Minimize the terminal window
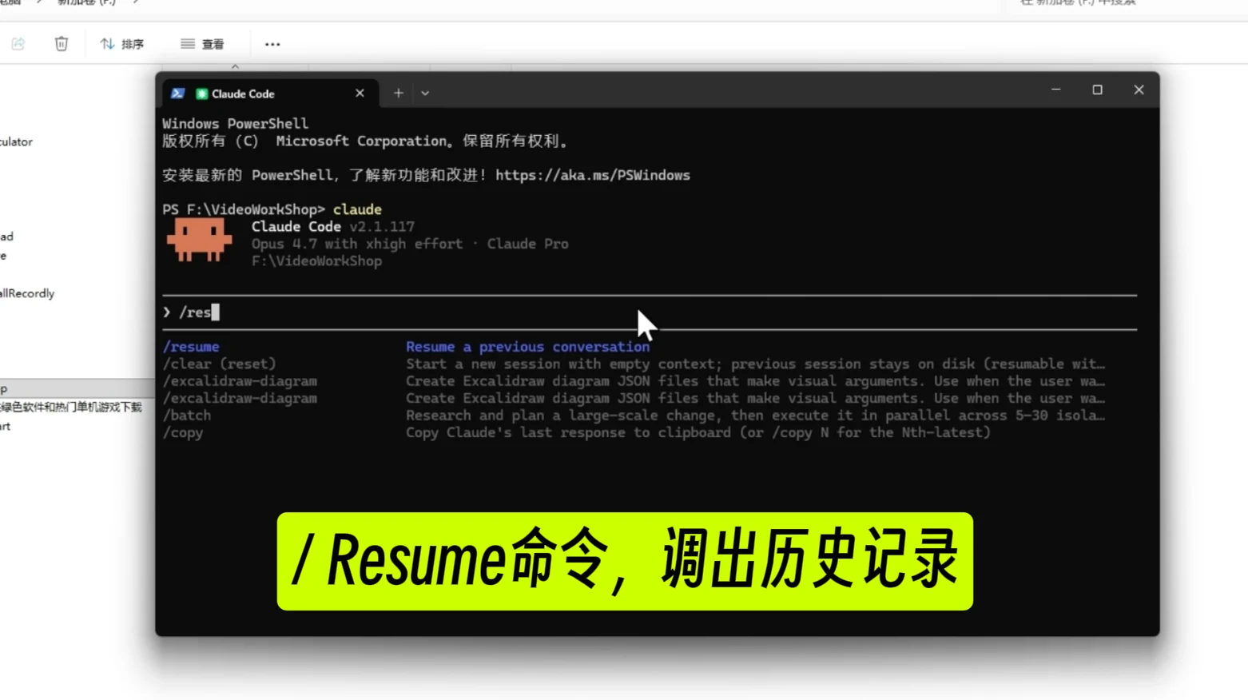Viewport: 1248px width, 700px height. [x=1055, y=89]
